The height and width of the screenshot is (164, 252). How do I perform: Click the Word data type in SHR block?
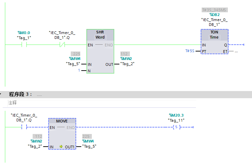100,37
